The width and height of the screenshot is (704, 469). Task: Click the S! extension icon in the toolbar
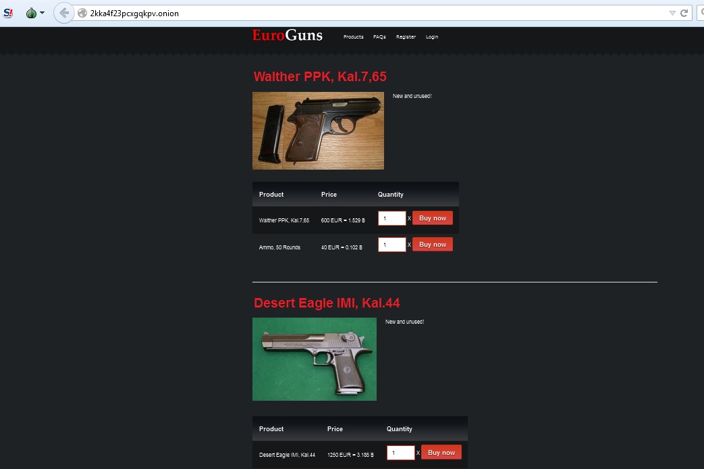(8, 13)
